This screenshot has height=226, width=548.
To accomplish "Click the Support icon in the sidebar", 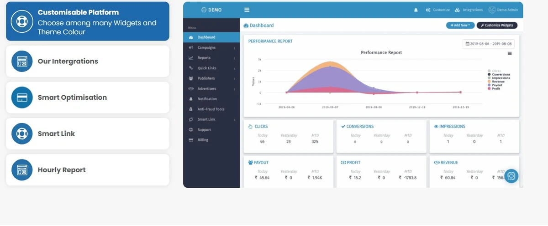I will coord(191,130).
